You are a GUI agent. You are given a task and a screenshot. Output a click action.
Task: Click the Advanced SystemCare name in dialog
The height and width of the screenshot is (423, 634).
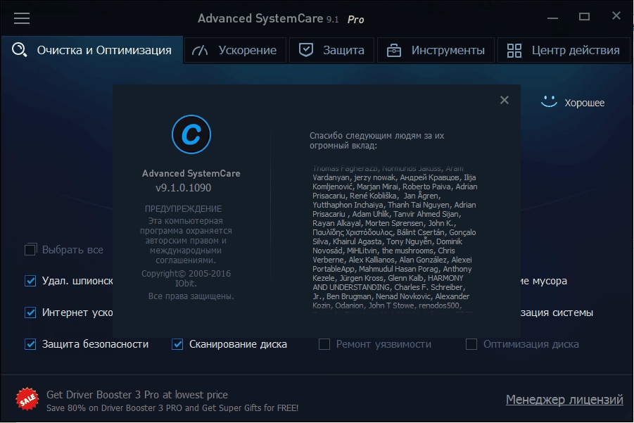coord(191,173)
